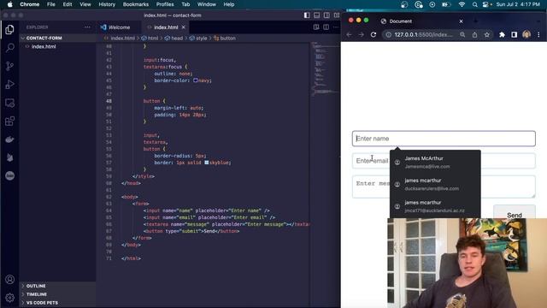Image resolution: width=547 pixels, height=308 pixels.
Task: Expand the VS CODE PETS section
Action: (x=42, y=302)
